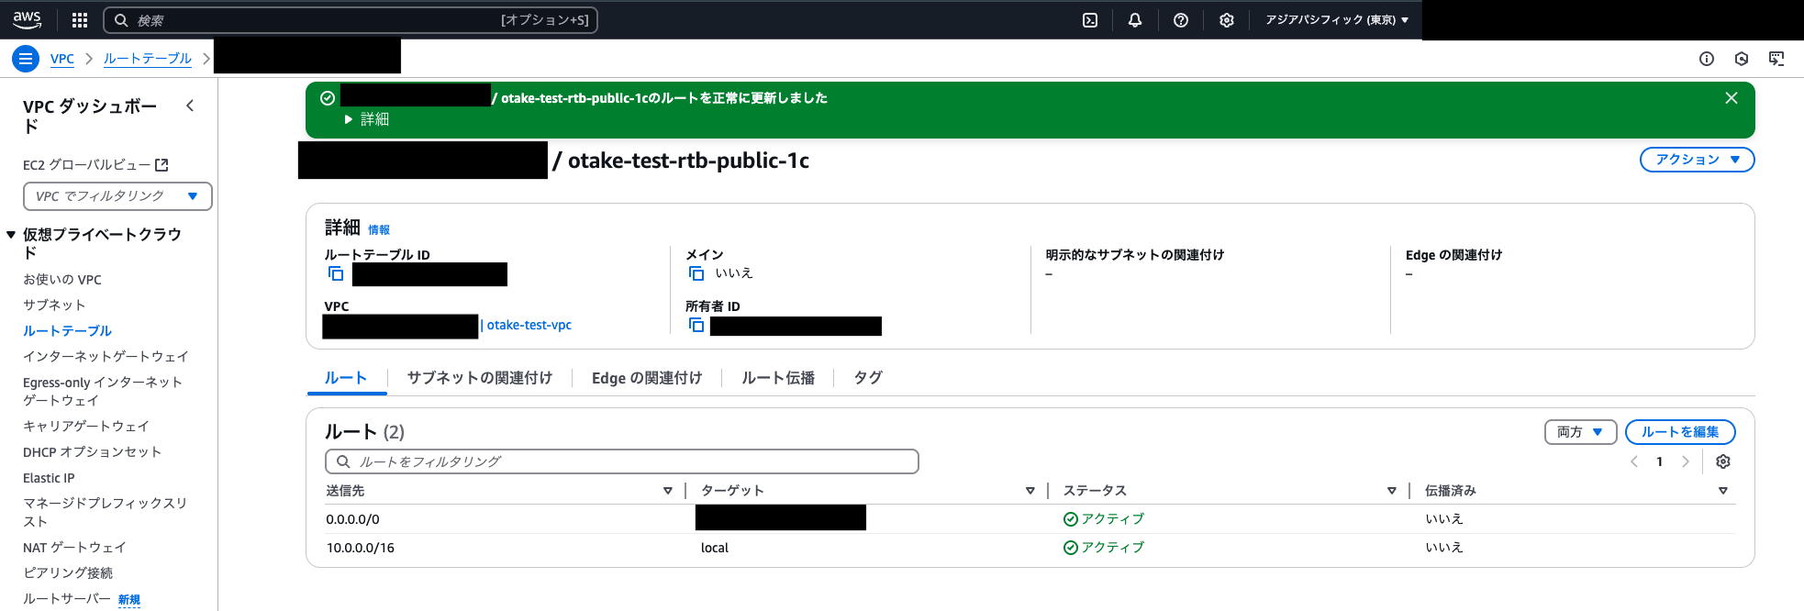The image size is (1804, 611).
Task: Click the local target cell
Action: [715, 548]
